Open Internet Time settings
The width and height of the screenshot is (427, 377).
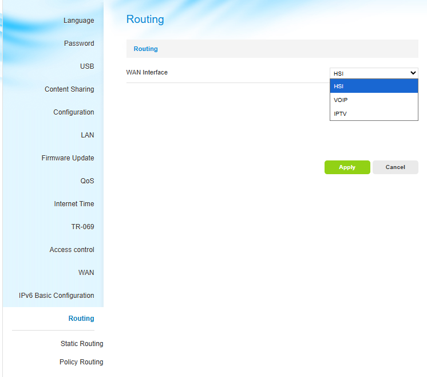click(74, 204)
